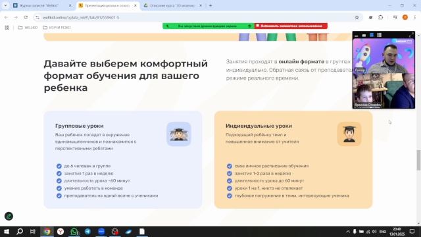Image resolution: width=421 pixels, height=237 pixels.
Task: Click the checkmark beside one-on-one lessons
Action: tap(230, 188)
